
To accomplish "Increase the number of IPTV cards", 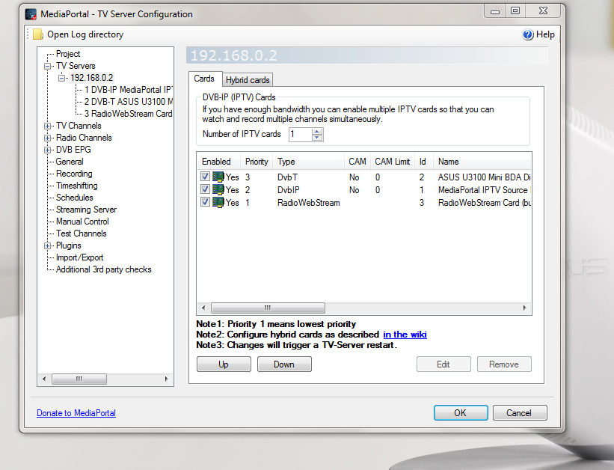I will [x=317, y=131].
